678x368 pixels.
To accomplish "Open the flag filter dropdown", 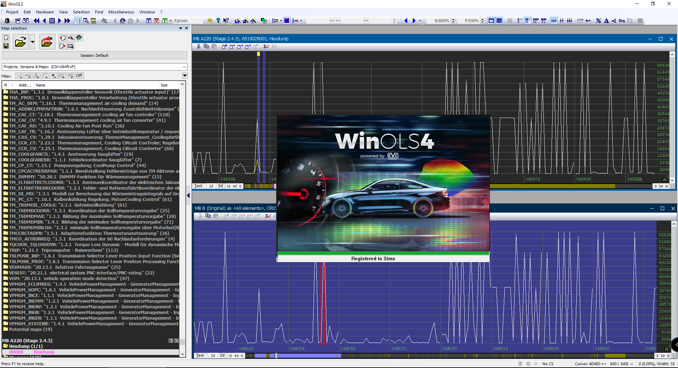I will point(53,76).
